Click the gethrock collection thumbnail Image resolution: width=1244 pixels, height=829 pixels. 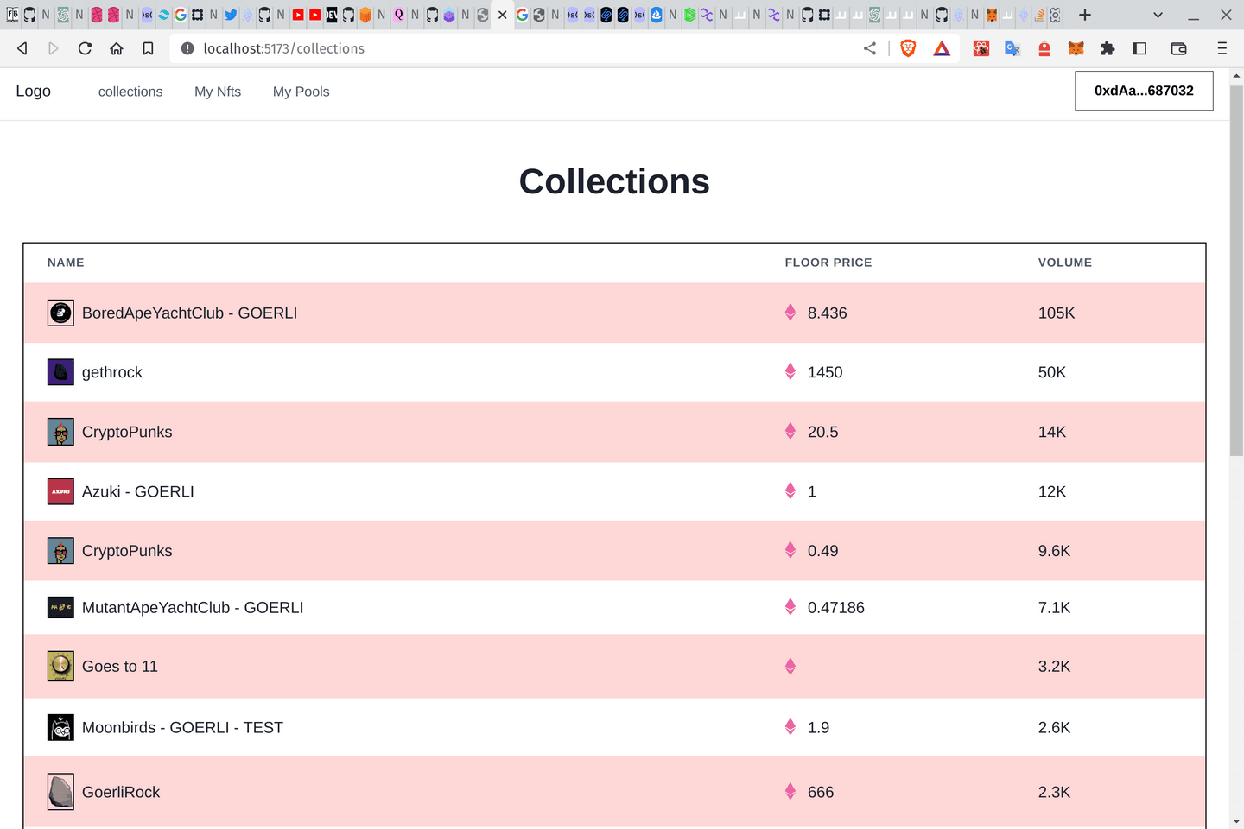[60, 372]
